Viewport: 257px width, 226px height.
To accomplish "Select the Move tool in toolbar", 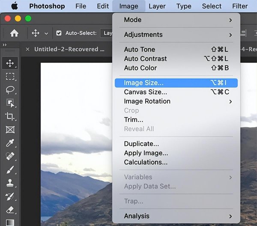I will (10, 63).
